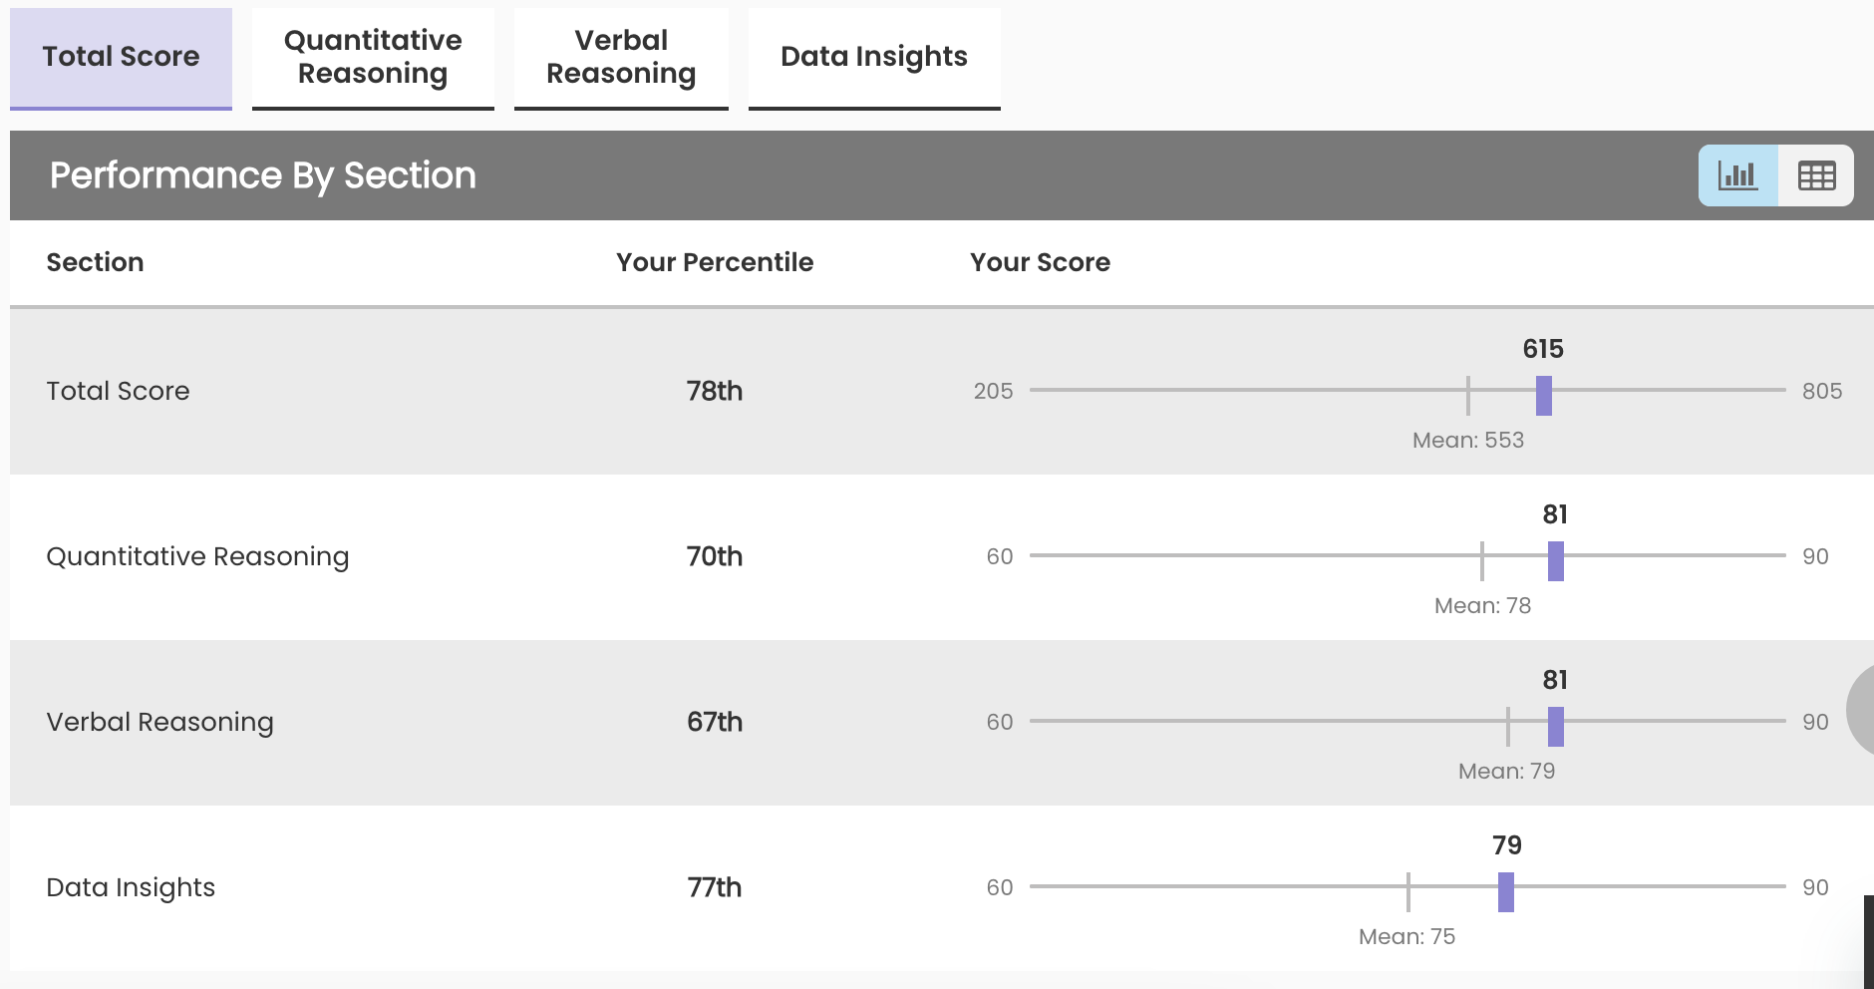
Task: Click the Verbal Reasoning row label
Action: (x=159, y=722)
